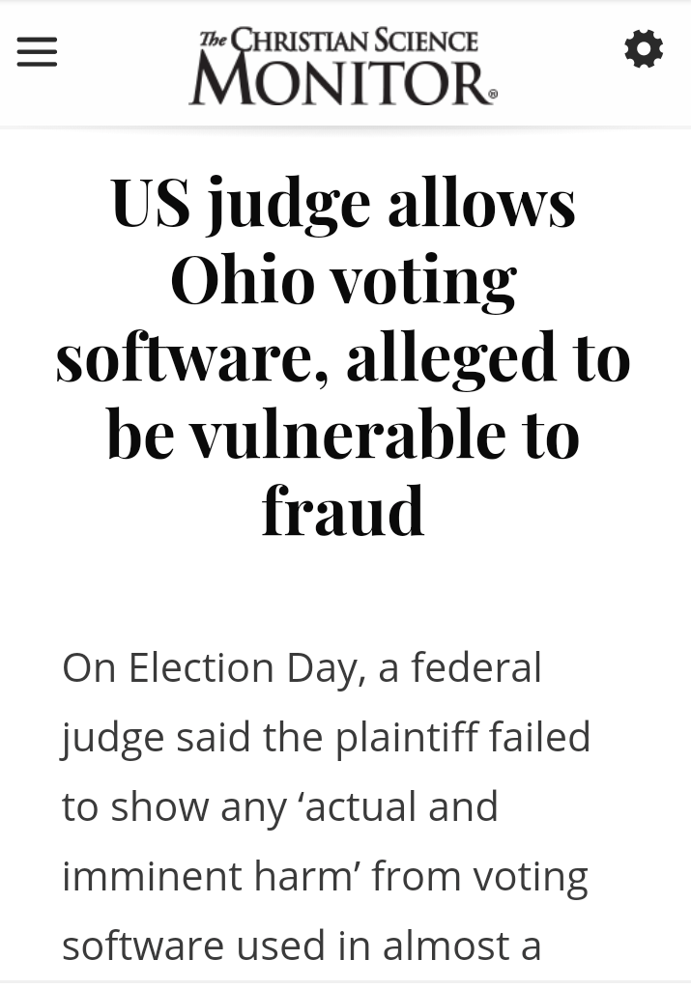The height and width of the screenshot is (988, 691).
Task: Click the word 'alleged' in the headline
Action: [x=450, y=356]
